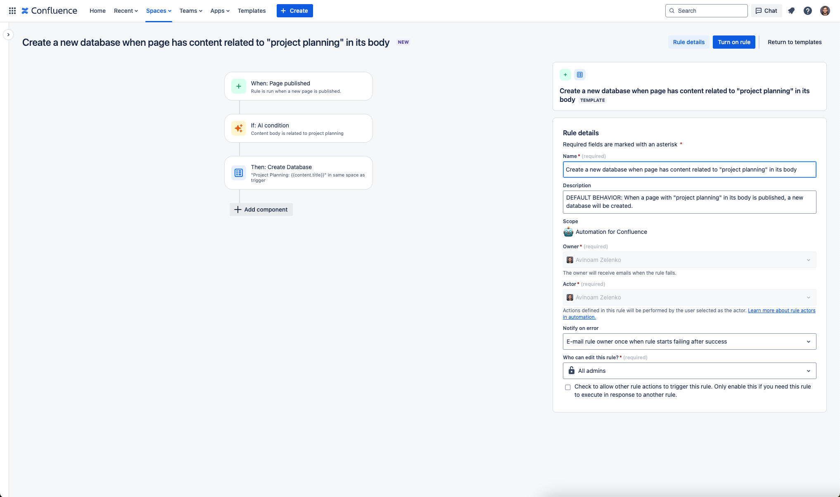
Task: Open Chat from the top bar
Action: coord(766,11)
